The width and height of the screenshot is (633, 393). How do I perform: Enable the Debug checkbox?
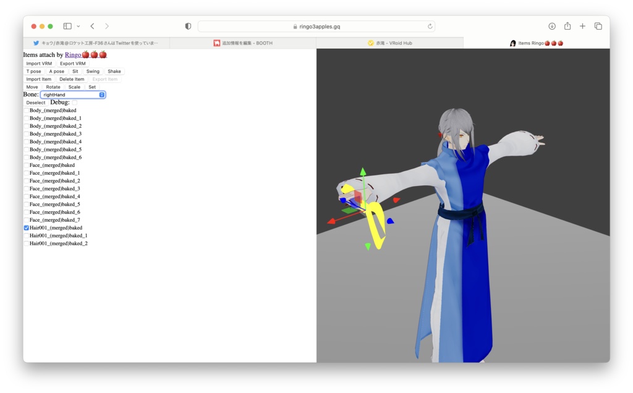point(75,103)
